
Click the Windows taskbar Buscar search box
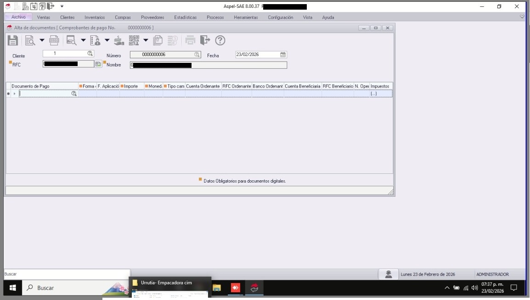point(75,288)
